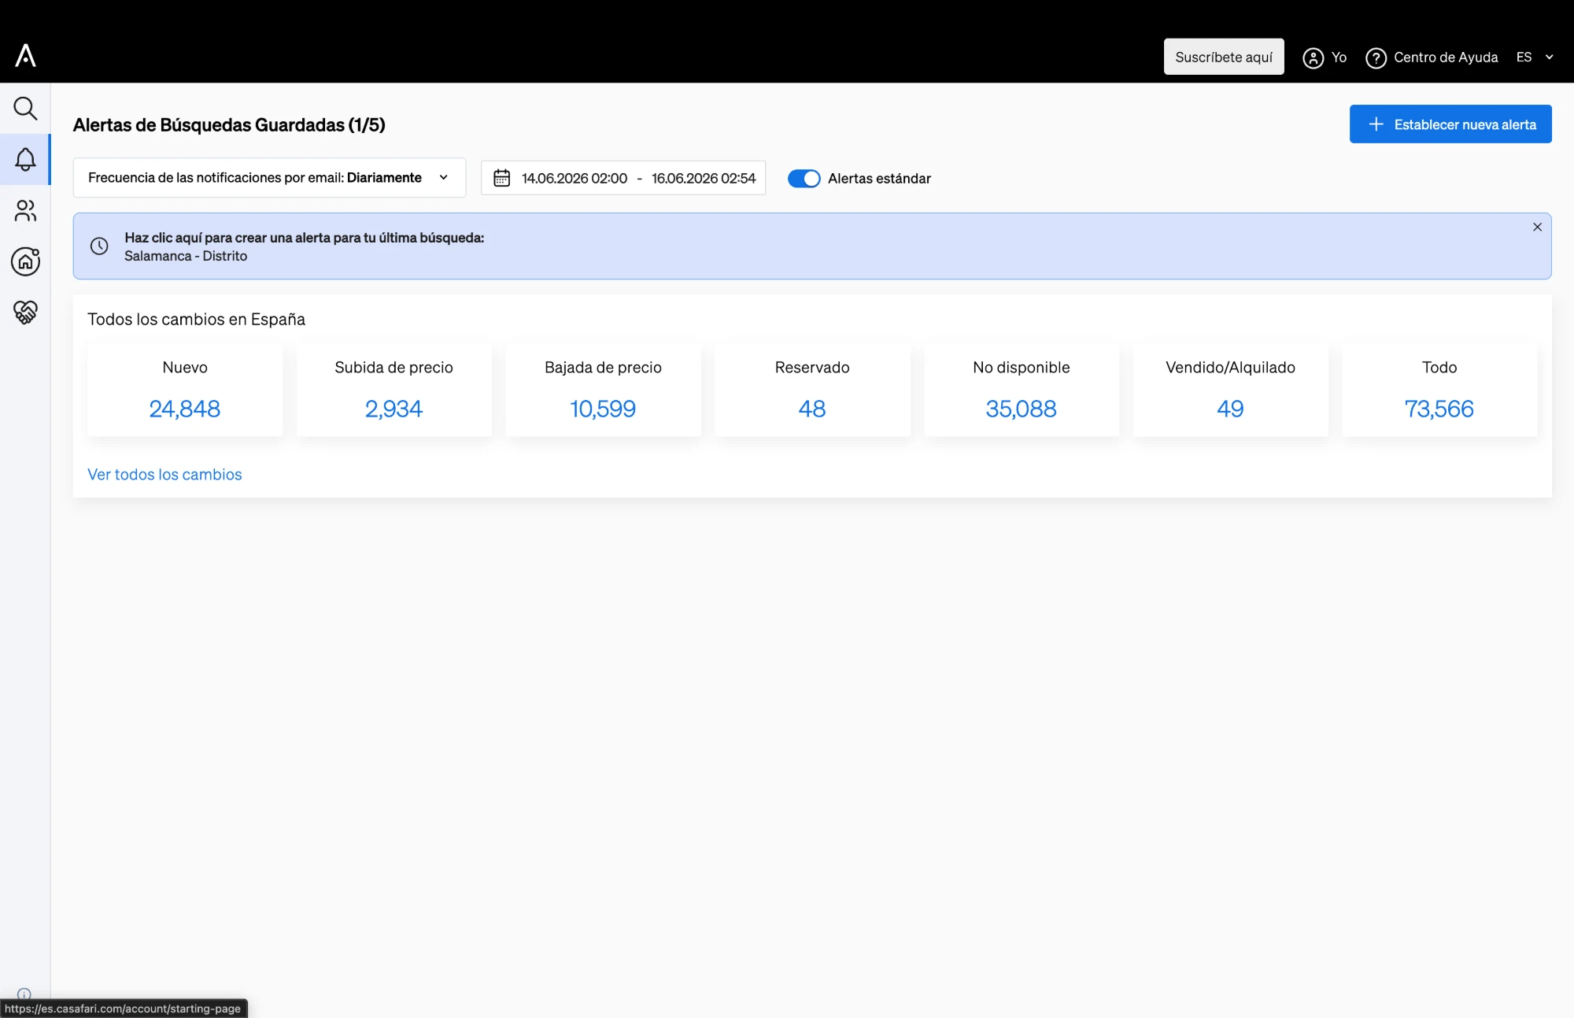Expand the email notification frequency dropdown
Image resolution: width=1574 pixels, height=1018 pixels.
pos(269,178)
